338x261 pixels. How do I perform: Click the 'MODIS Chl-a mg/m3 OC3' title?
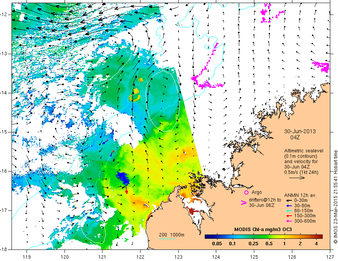pyautogui.click(x=263, y=230)
